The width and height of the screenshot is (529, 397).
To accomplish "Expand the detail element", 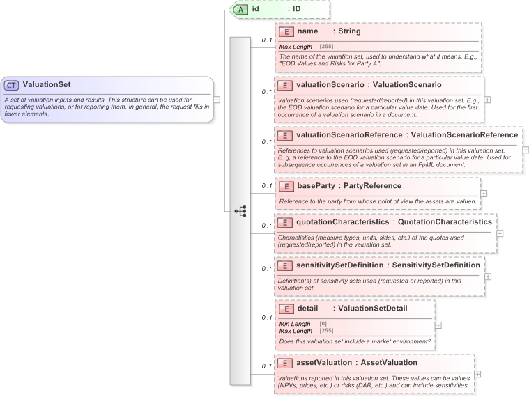I will click(x=438, y=325).
